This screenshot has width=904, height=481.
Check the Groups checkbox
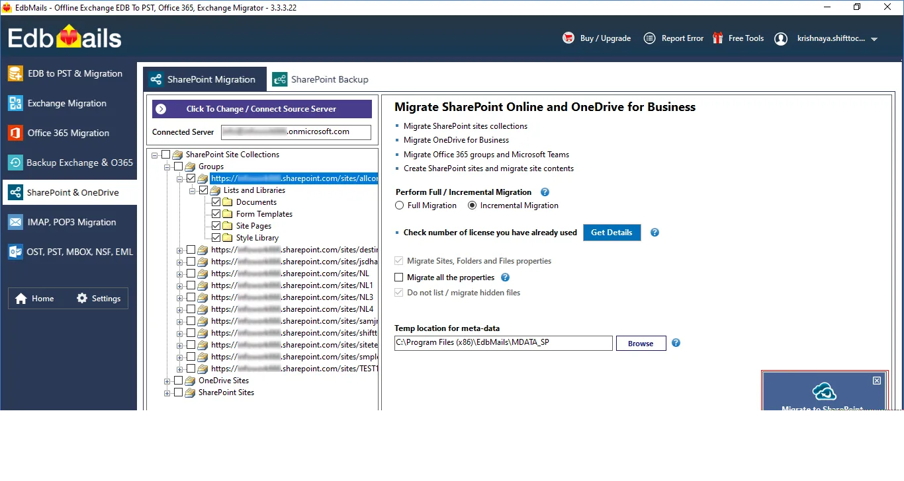178,166
